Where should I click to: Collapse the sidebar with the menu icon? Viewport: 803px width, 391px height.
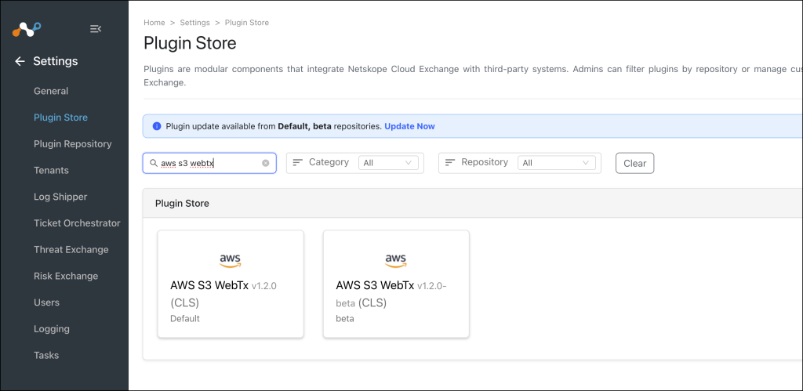point(95,29)
